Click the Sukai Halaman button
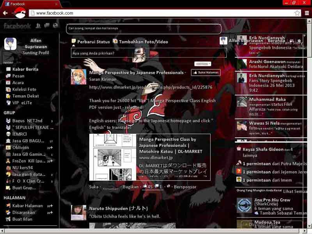The height and width of the screenshot is (234, 312). pos(206,73)
